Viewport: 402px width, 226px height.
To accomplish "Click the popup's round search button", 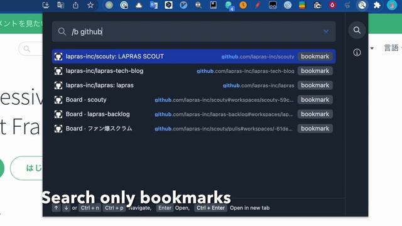I will point(357,30).
